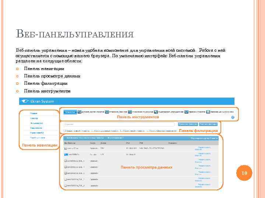Click the 'IPv4' column header

(x=128, y=143)
